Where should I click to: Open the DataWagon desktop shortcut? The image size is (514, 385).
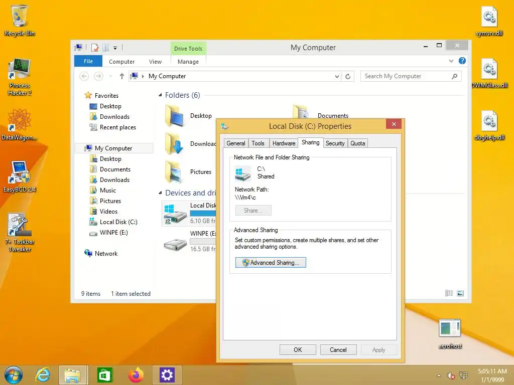click(x=20, y=125)
